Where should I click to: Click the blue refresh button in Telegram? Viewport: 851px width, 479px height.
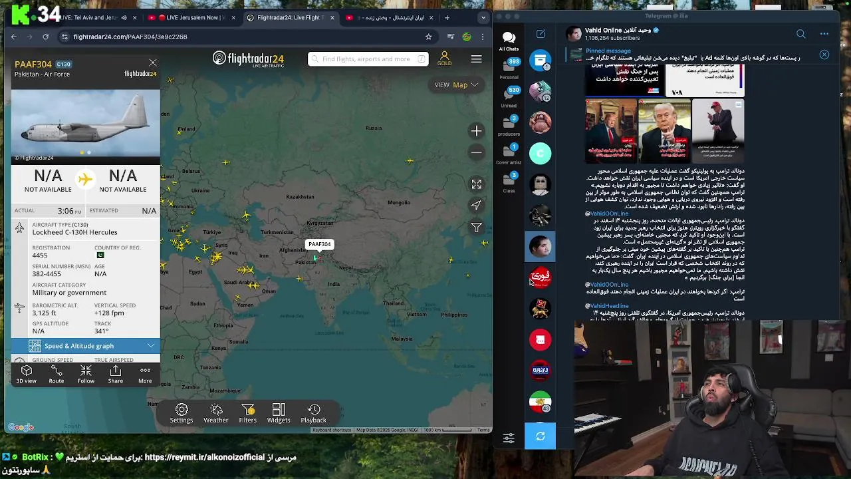(x=541, y=436)
